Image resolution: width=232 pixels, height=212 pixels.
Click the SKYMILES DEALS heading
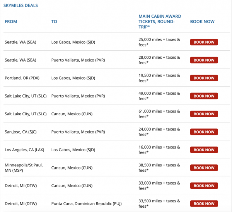20,6
